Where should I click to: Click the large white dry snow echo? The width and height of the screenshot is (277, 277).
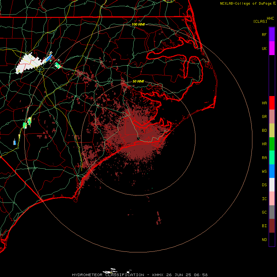click(x=28, y=63)
